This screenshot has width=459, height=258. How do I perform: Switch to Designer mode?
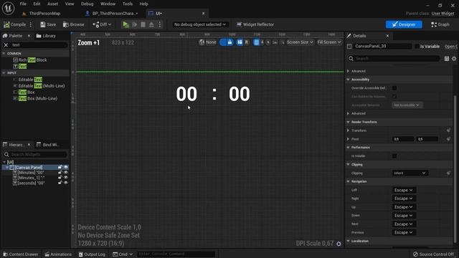pyautogui.click(x=404, y=24)
